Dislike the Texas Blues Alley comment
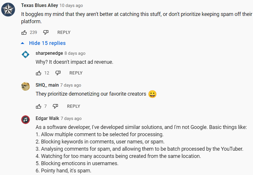Viewport: 253px width, 175px height. [46, 32]
